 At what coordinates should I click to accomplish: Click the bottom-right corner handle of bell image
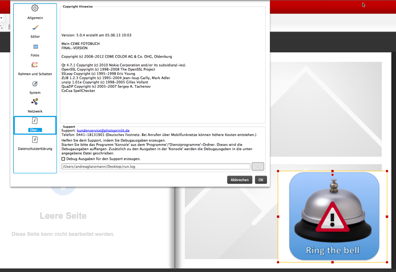pos(387,262)
